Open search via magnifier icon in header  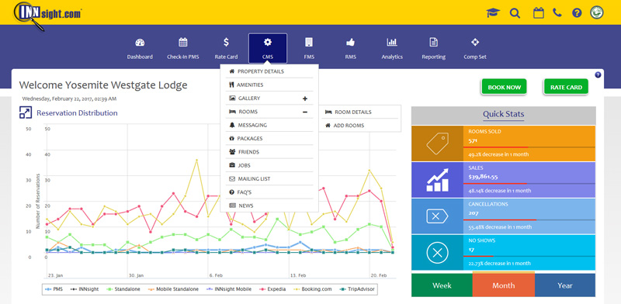(515, 13)
